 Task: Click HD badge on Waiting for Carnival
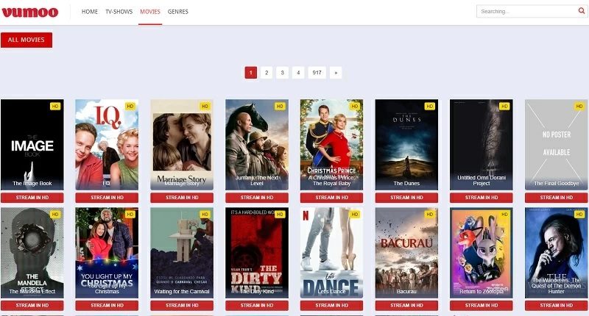point(205,215)
